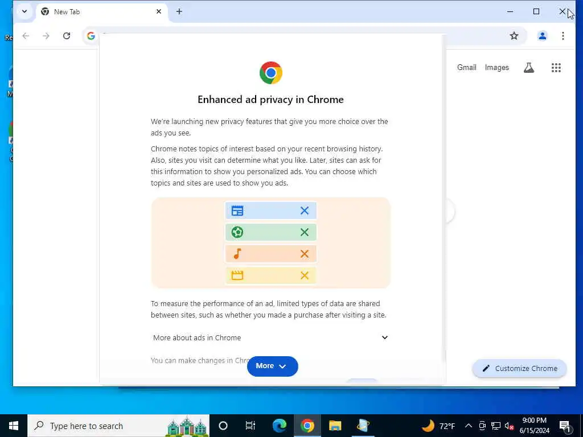The height and width of the screenshot is (437, 583).
Task: Open the Chrome profile avatar
Action: point(542,36)
